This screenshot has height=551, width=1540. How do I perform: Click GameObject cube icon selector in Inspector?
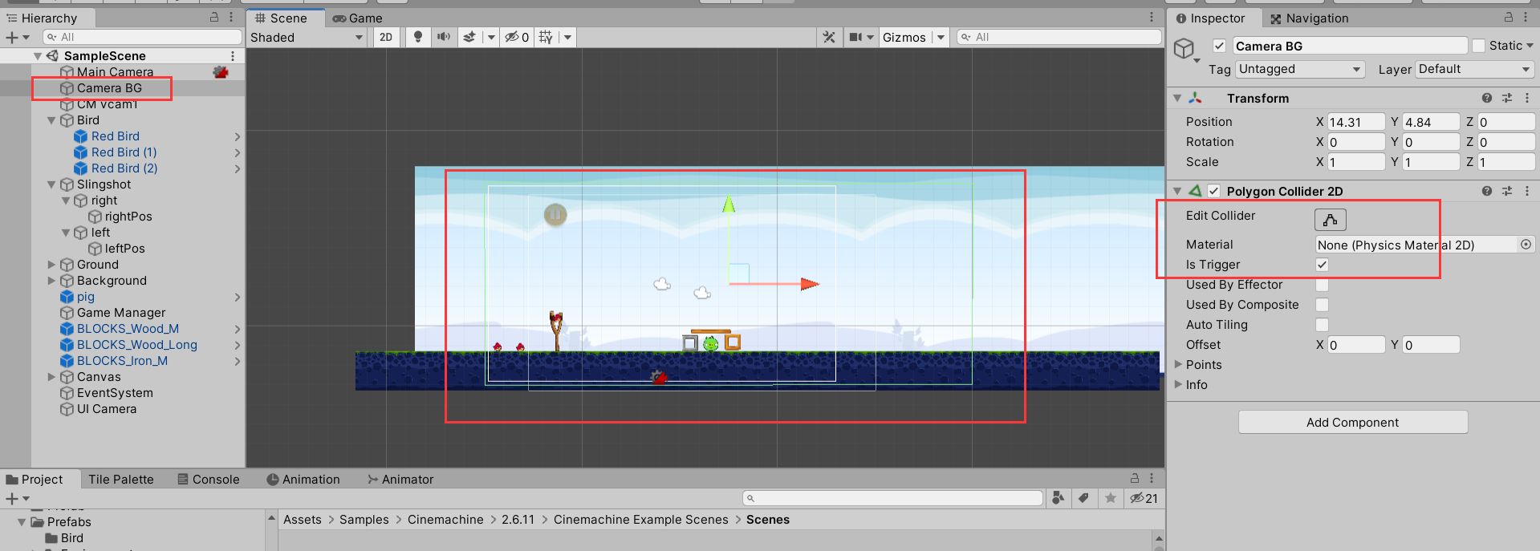(1184, 49)
